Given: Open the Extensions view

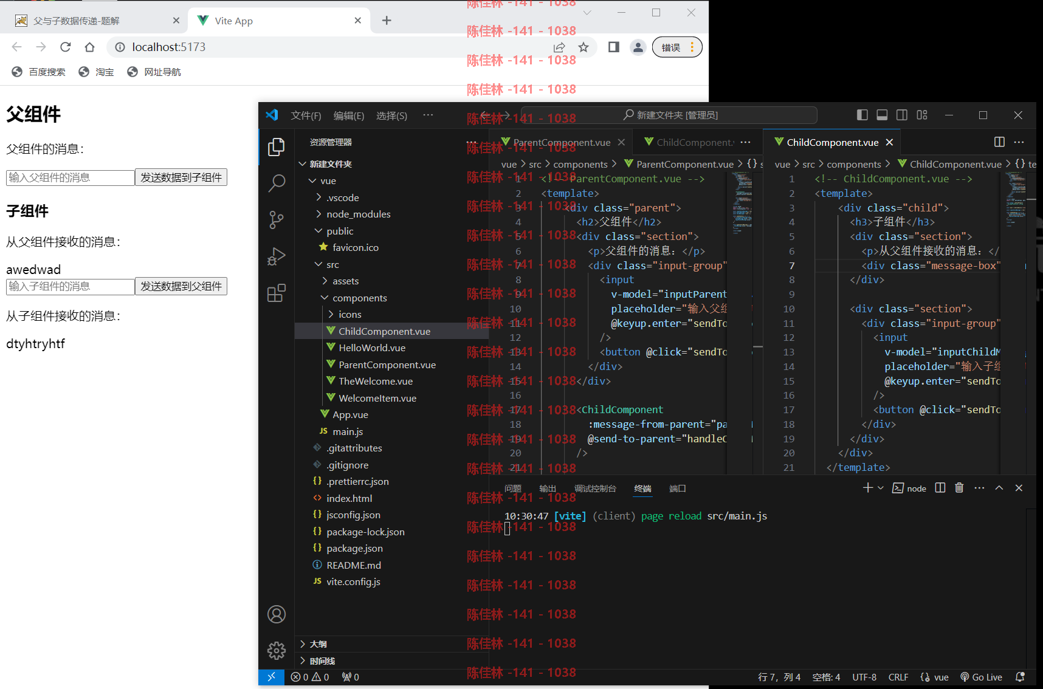Looking at the screenshot, I should pos(277,293).
